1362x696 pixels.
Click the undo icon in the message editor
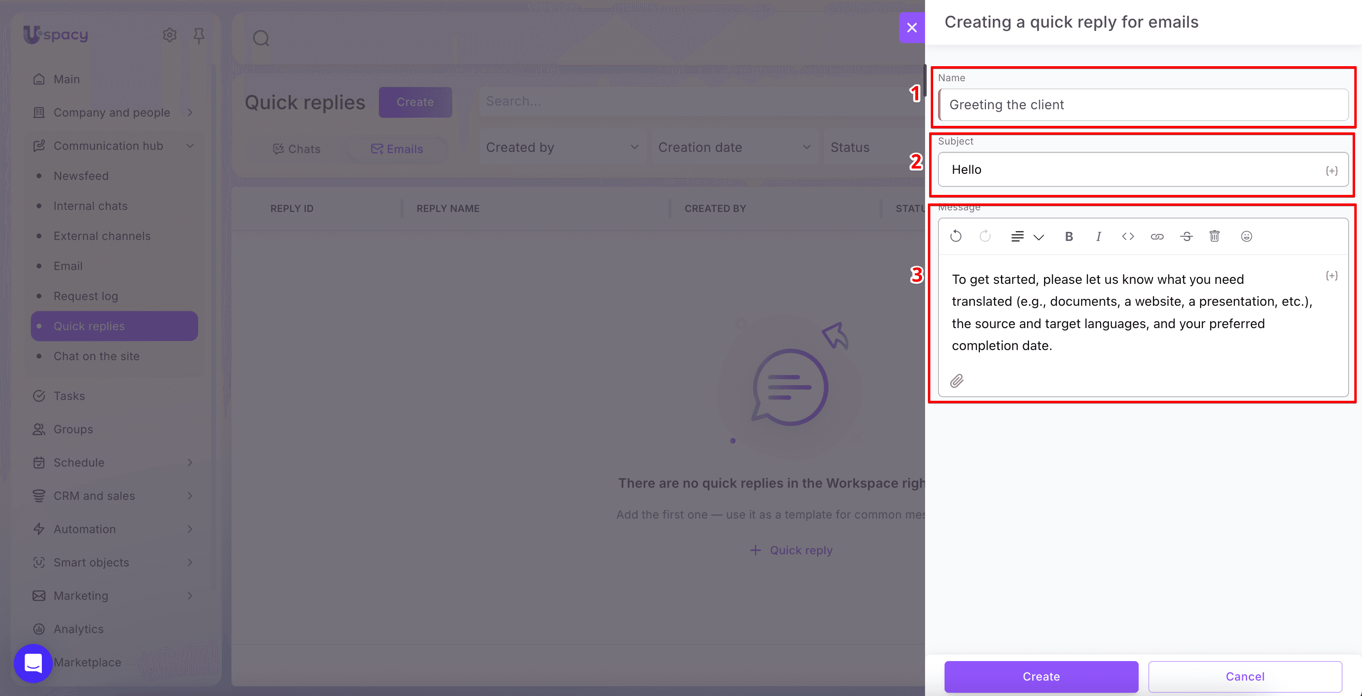(x=956, y=236)
